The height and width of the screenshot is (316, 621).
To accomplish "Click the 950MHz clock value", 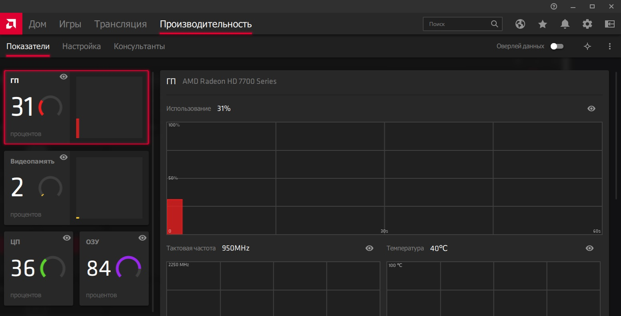I will [236, 248].
